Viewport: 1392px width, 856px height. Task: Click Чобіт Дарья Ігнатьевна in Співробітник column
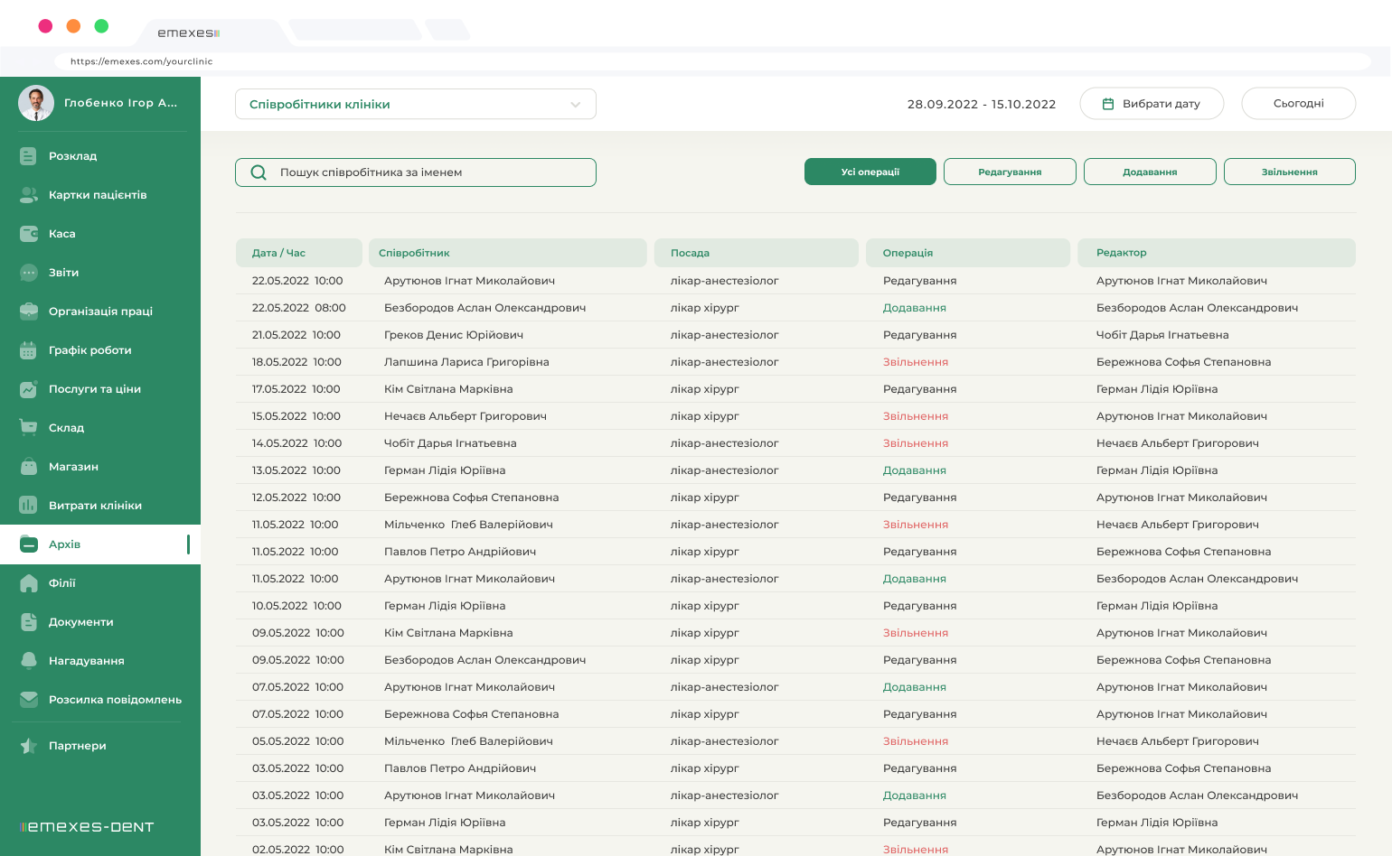coord(450,443)
